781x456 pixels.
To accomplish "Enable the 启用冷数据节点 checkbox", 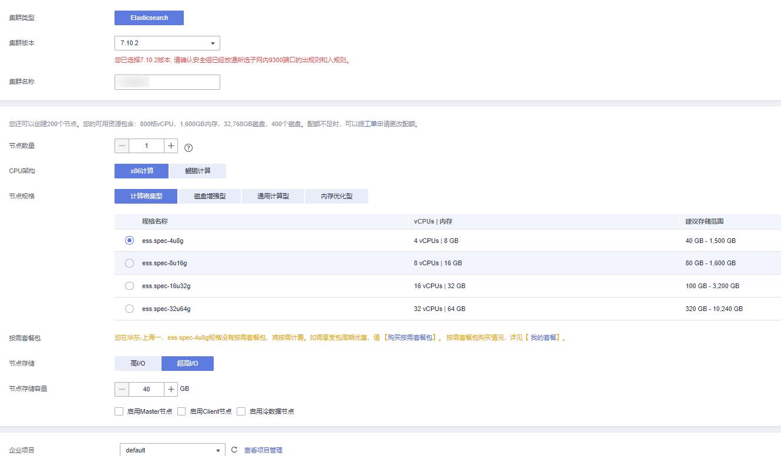I will [241, 411].
